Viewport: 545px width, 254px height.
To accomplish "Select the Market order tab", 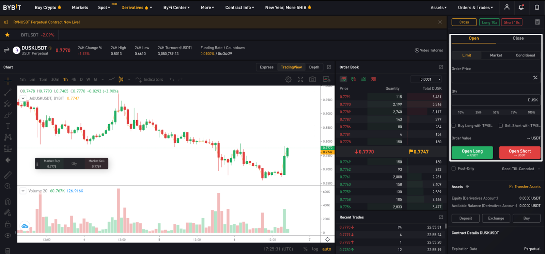I will tap(496, 55).
